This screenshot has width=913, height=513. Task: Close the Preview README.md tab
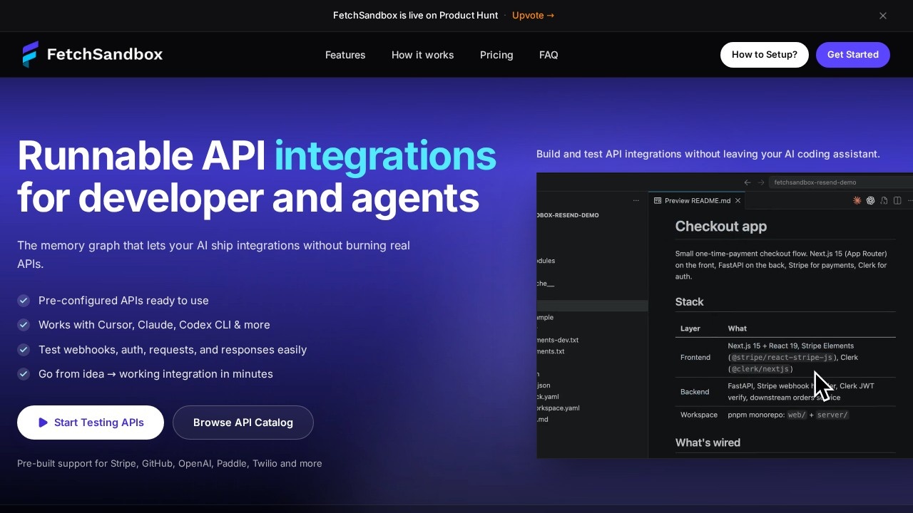click(x=738, y=201)
